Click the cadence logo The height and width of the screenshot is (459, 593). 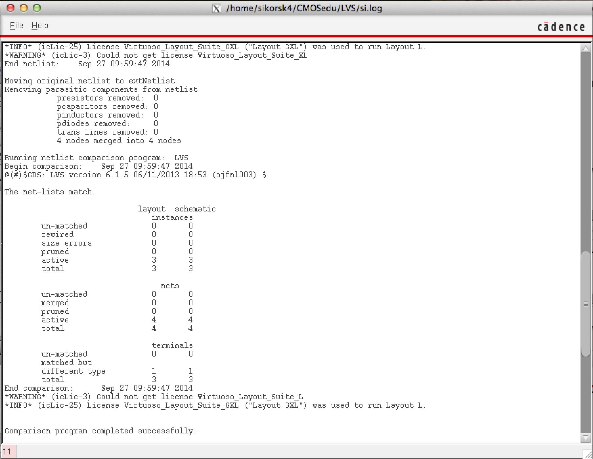coord(561,27)
